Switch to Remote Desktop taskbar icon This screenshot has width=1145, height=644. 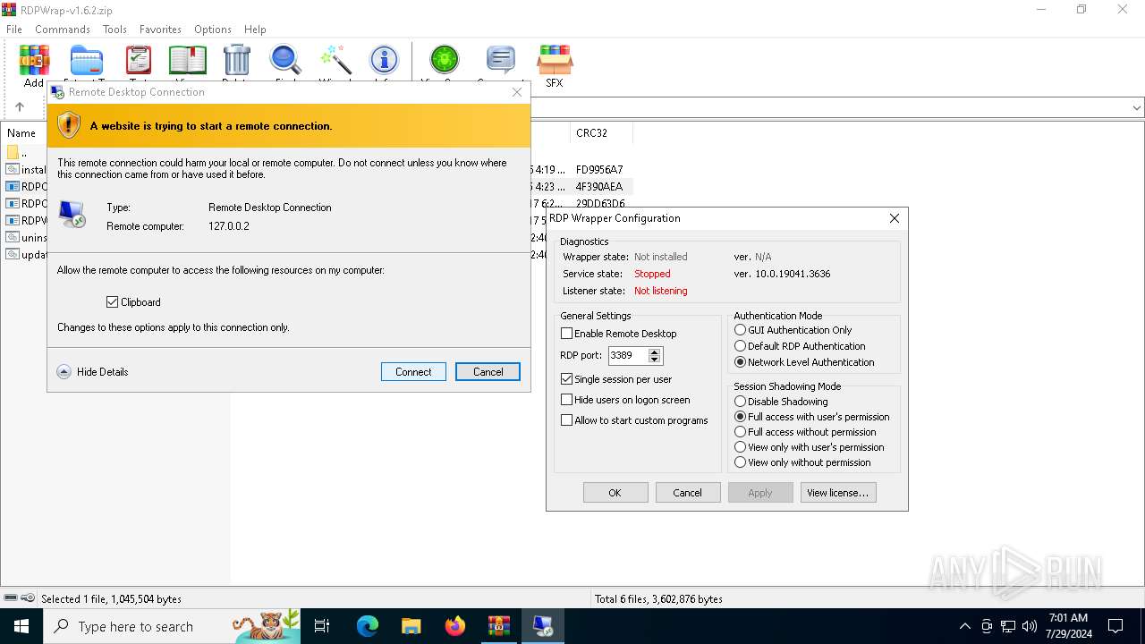542,626
